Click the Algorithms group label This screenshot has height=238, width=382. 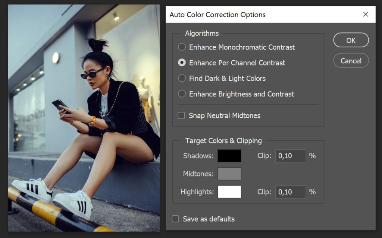pyautogui.click(x=202, y=34)
